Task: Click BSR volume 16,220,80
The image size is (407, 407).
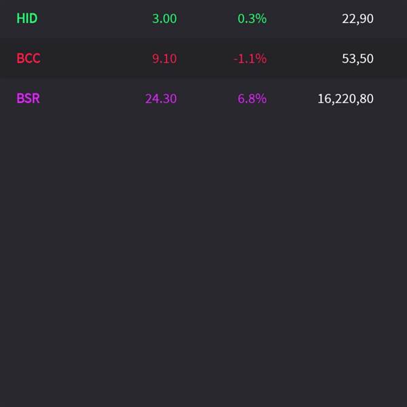Action: pos(345,98)
